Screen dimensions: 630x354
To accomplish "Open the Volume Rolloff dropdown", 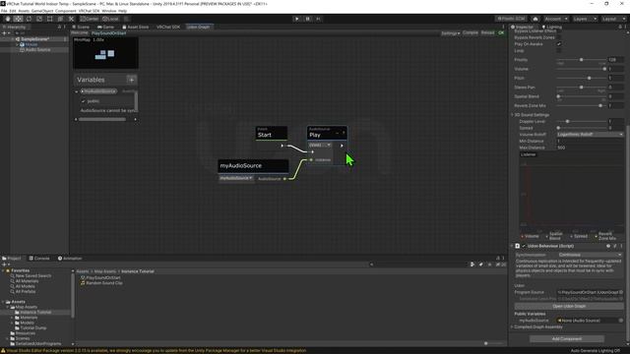I will coord(590,135).
